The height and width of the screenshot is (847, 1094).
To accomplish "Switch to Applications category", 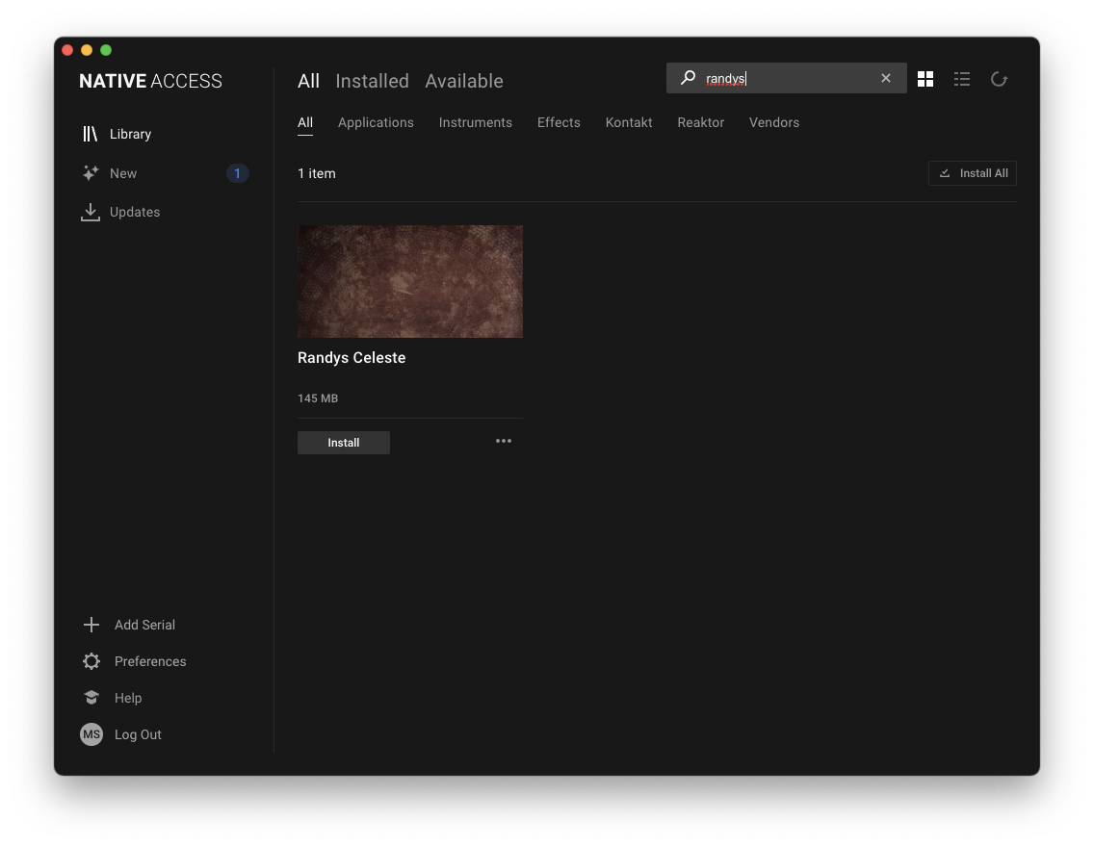I will [x=376, y=122].
